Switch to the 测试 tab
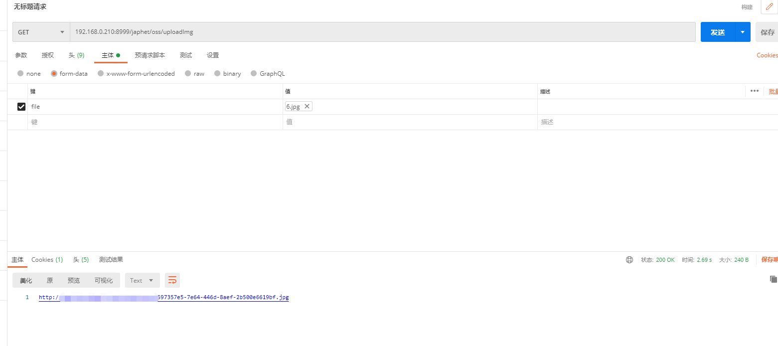This screenshot has height=346, width=778. coord(186,55)
